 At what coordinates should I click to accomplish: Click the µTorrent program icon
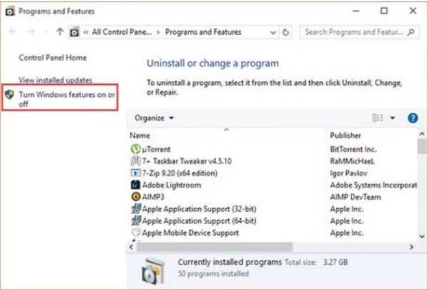[136, 149]
